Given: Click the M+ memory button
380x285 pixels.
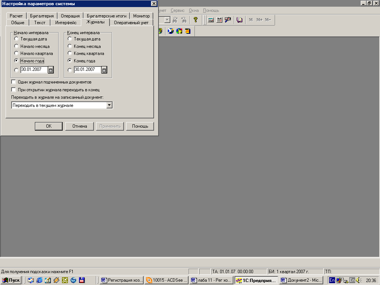Looking at the screenshot, I should pos(259,20).
